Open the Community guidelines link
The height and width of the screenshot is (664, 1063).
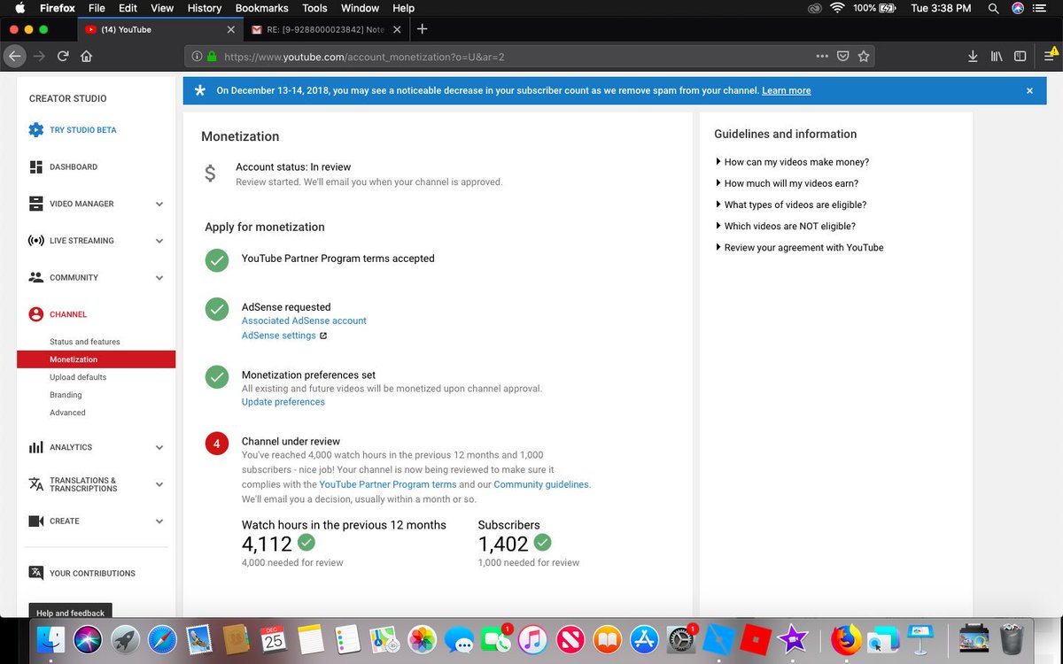541,484
